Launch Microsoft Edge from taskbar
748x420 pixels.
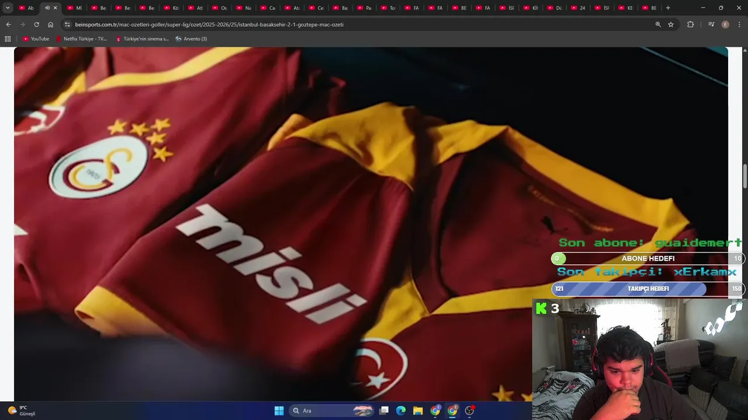(401, 411)
